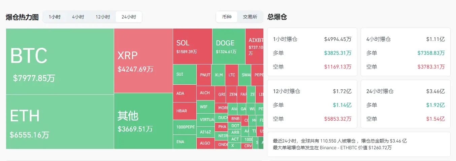Select the ALGO heatmap tile
This screenshot has height=161, width=456.
tap(205, 143)
